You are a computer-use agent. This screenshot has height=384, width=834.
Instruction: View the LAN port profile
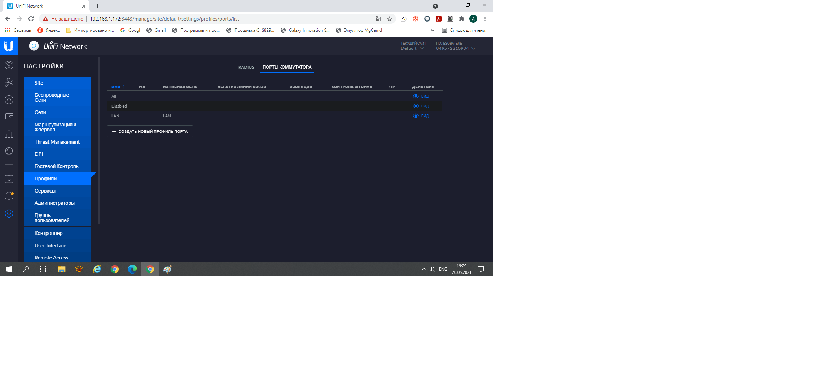(421, 116)
